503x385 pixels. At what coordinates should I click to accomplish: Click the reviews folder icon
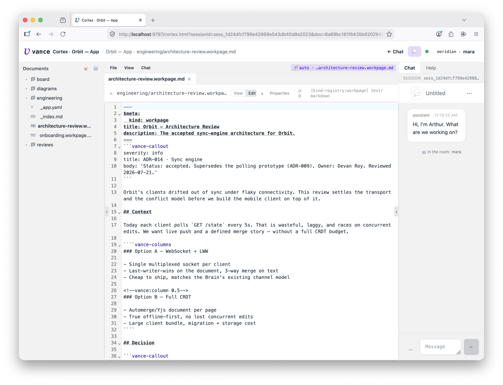point(33,145)
